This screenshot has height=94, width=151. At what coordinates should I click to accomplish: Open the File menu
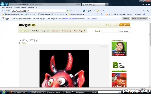coord(3,7)
